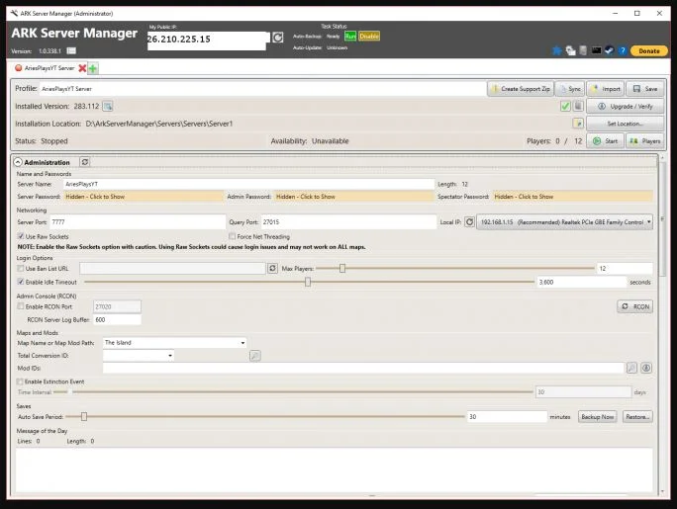Image resolution: width=677 pixels, height=509 pixels.
Task: Click the Profile name input field
Action: 262,89
